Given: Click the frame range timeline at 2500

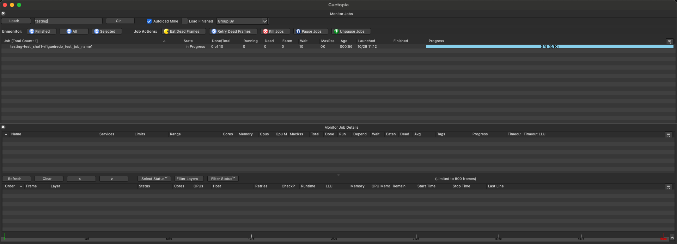Looking at the screenshot, I should pos(334,237).
